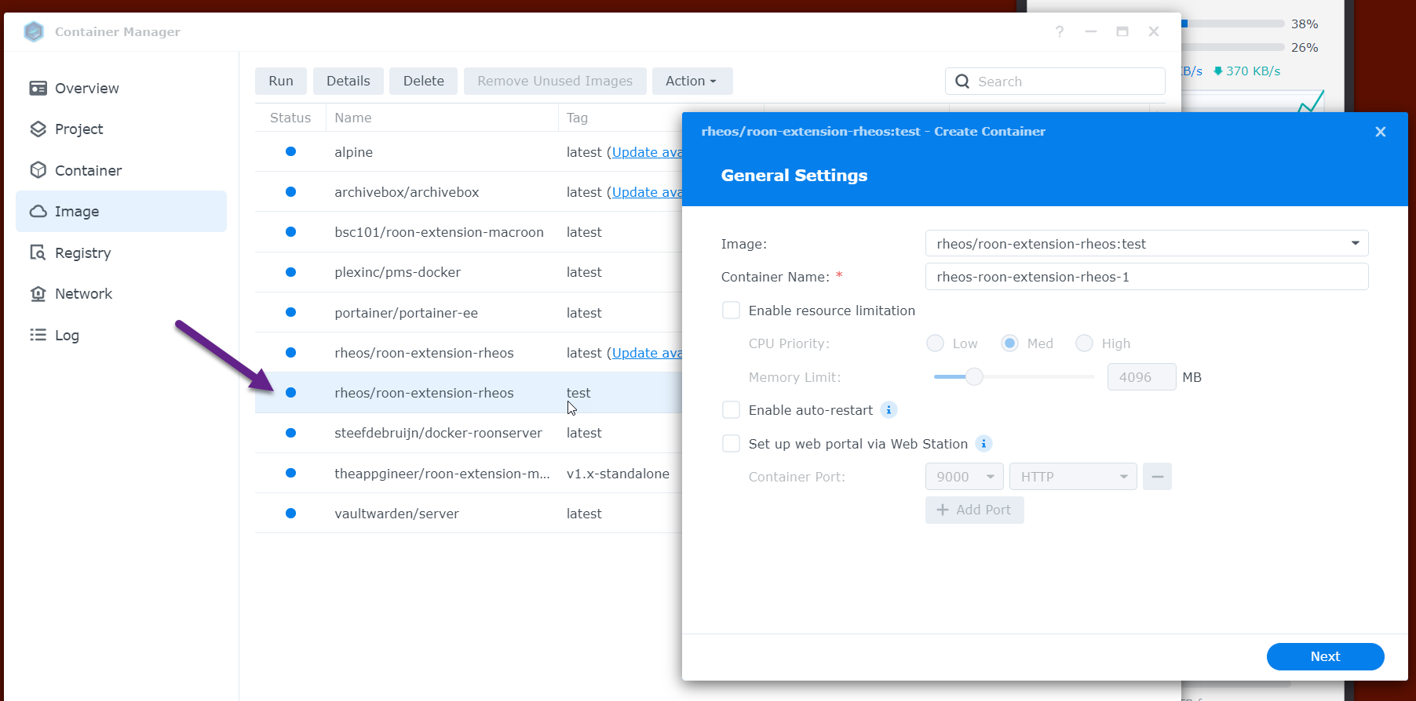1416x701 pixels.
Task: Open the HTTP protocol dropdown
Action: [1073, 477]
